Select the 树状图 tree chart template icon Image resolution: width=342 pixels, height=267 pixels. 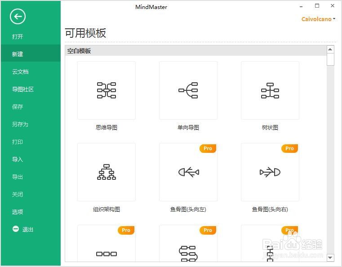coord(270,90)
